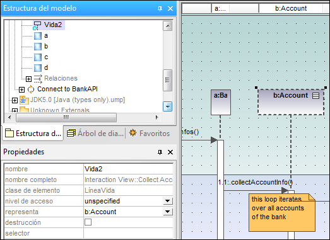Click the icon of tree item 'd'
330x240 pixels.
coord(38,68)
